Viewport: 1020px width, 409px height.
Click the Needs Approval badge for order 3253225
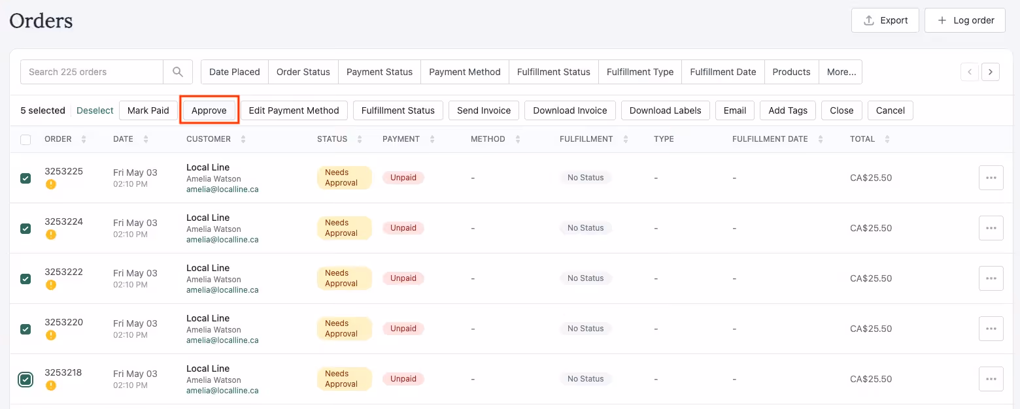pos(345,178)
